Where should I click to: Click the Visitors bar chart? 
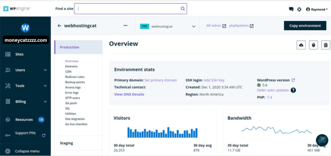click(162, 132)
